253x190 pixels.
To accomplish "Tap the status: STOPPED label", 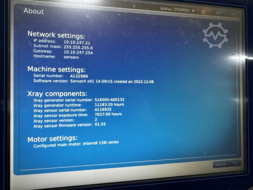I will [x=175, y=9].
